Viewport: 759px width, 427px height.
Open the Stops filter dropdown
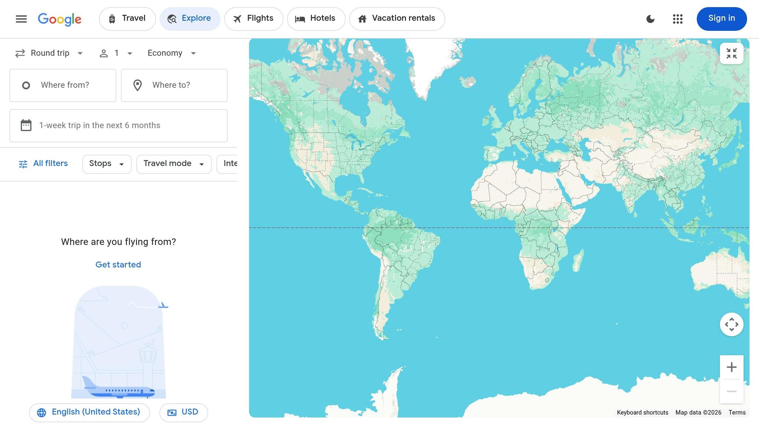(x=107, y=163)
